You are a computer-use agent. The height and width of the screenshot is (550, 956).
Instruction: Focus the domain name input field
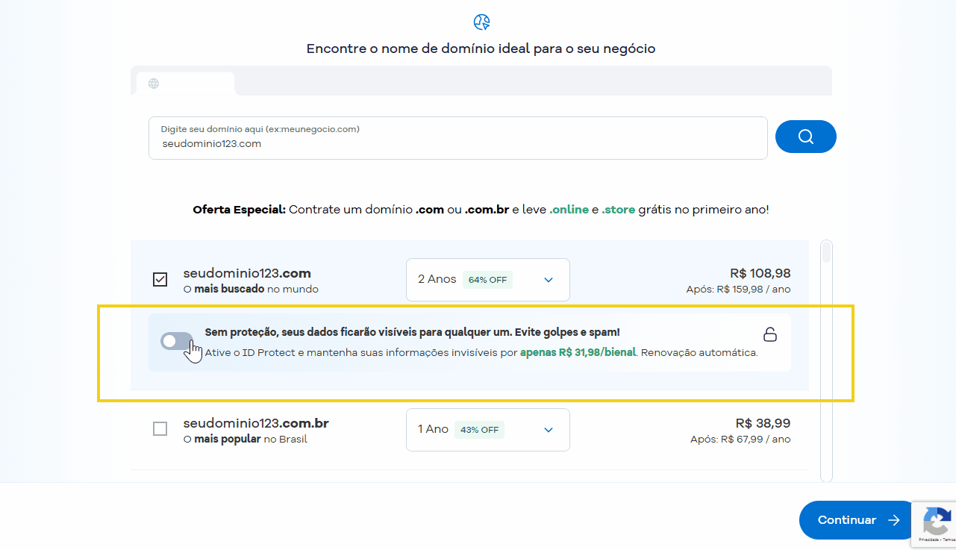point(458,138)
